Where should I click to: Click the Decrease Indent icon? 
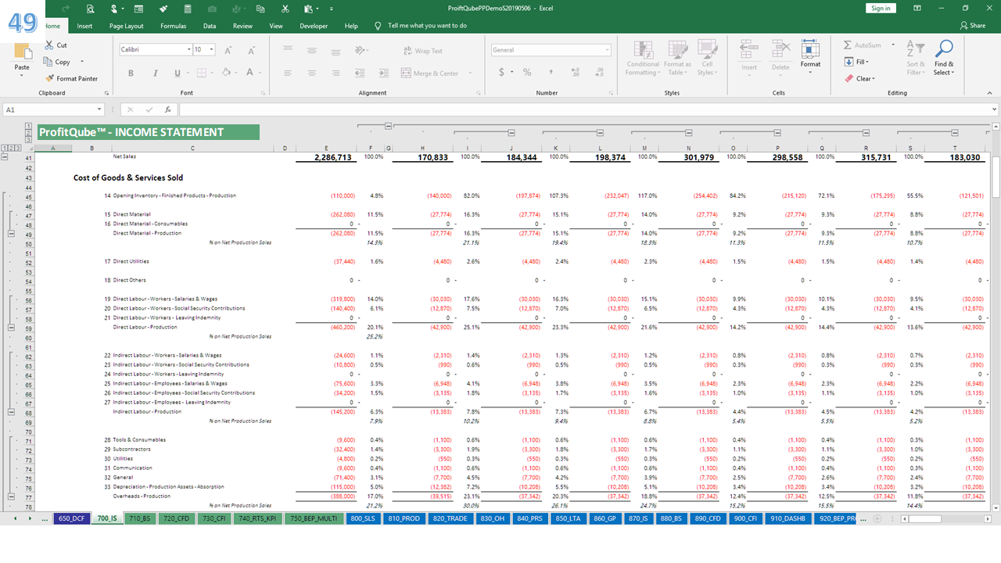click(x=361, y=73)
